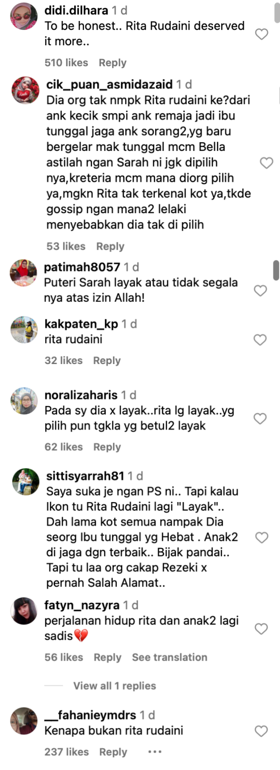Open kakpaten_kp's avatar
The width and height of the screenshot is (280, 770).
24,330
